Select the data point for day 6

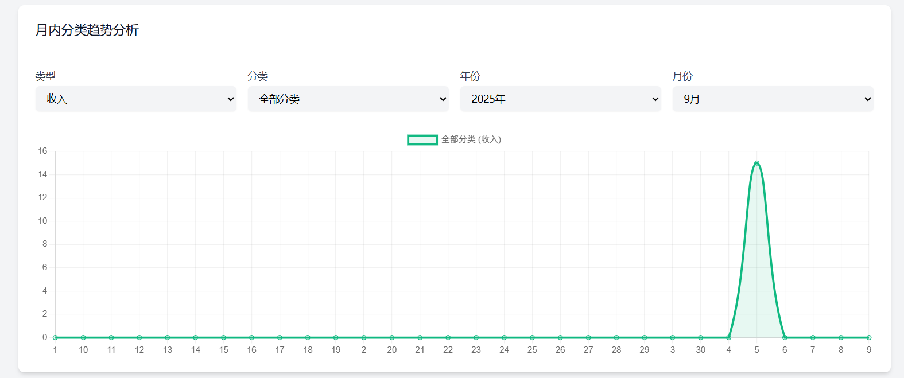785,337
